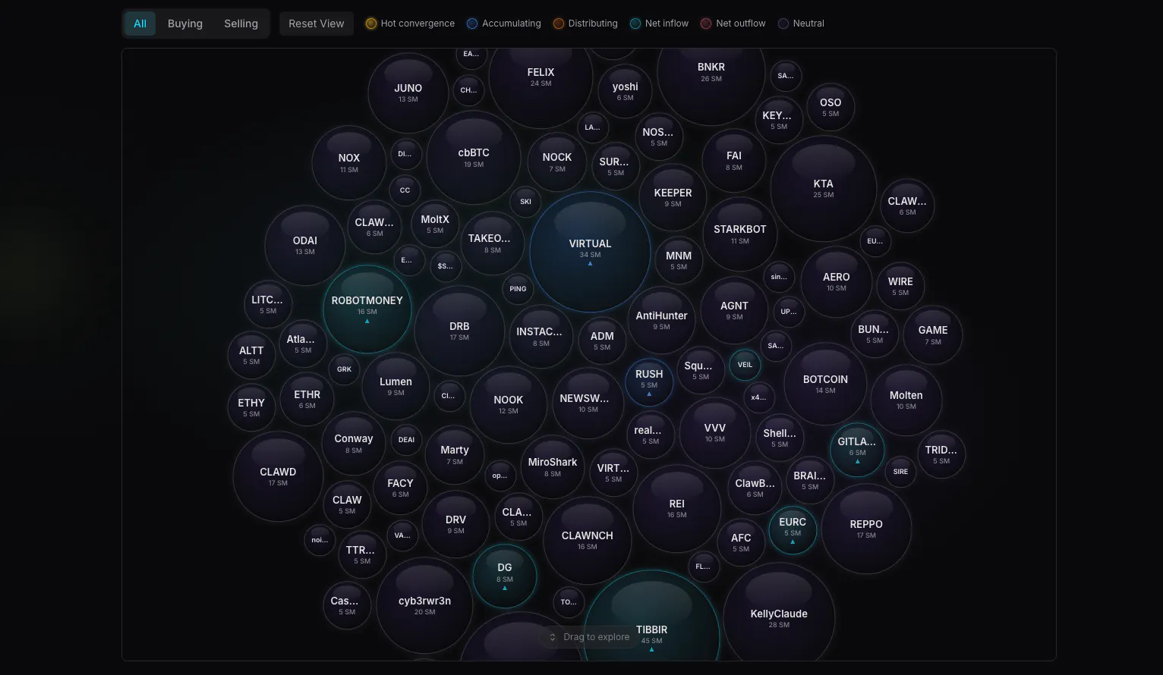This screenshot has height=675, width=1163.
Task: Click the Reset View button
Action: click(x=317, y=24)
